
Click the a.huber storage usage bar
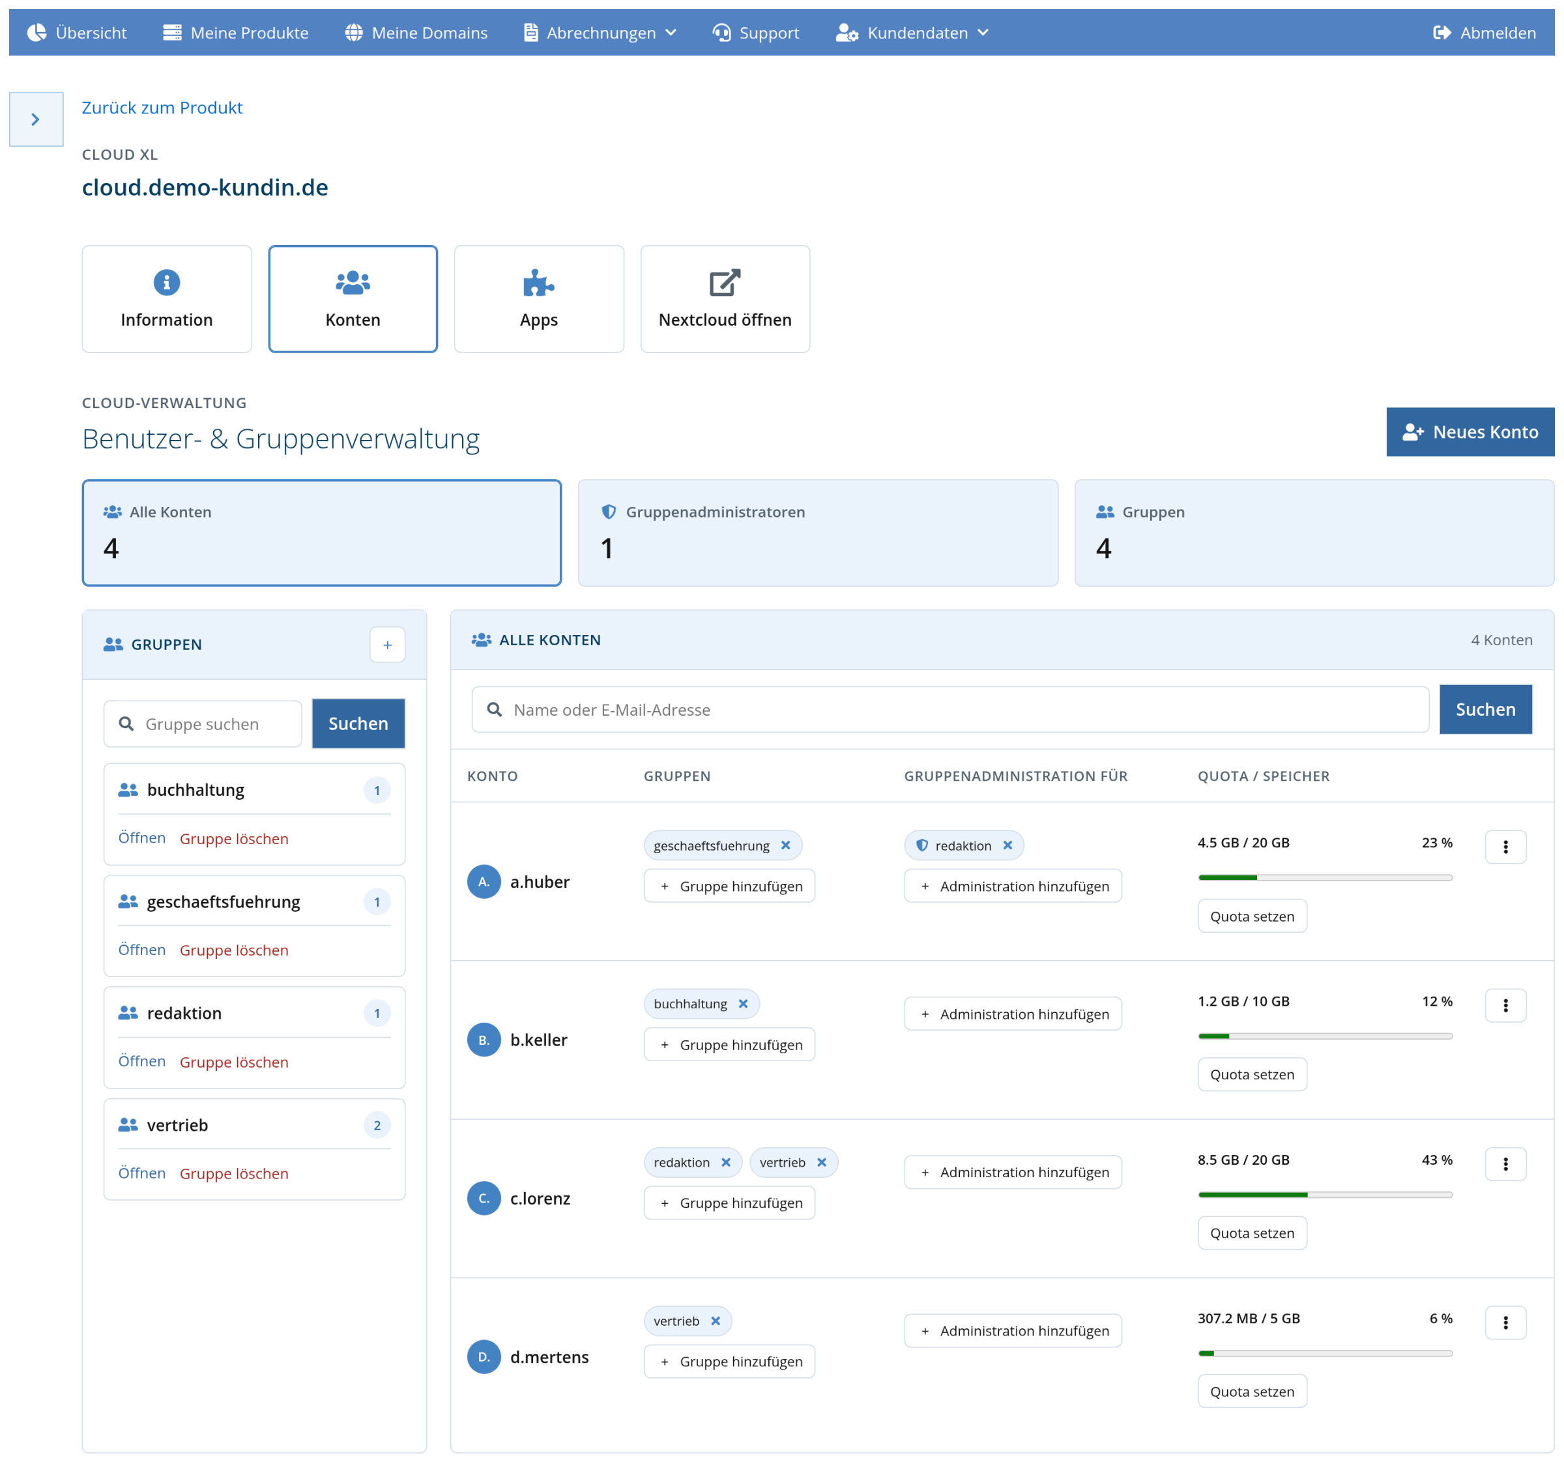(1325, 877)
